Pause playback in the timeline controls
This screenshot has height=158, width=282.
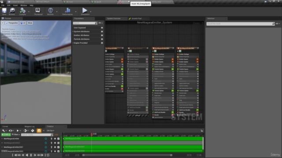31,155
